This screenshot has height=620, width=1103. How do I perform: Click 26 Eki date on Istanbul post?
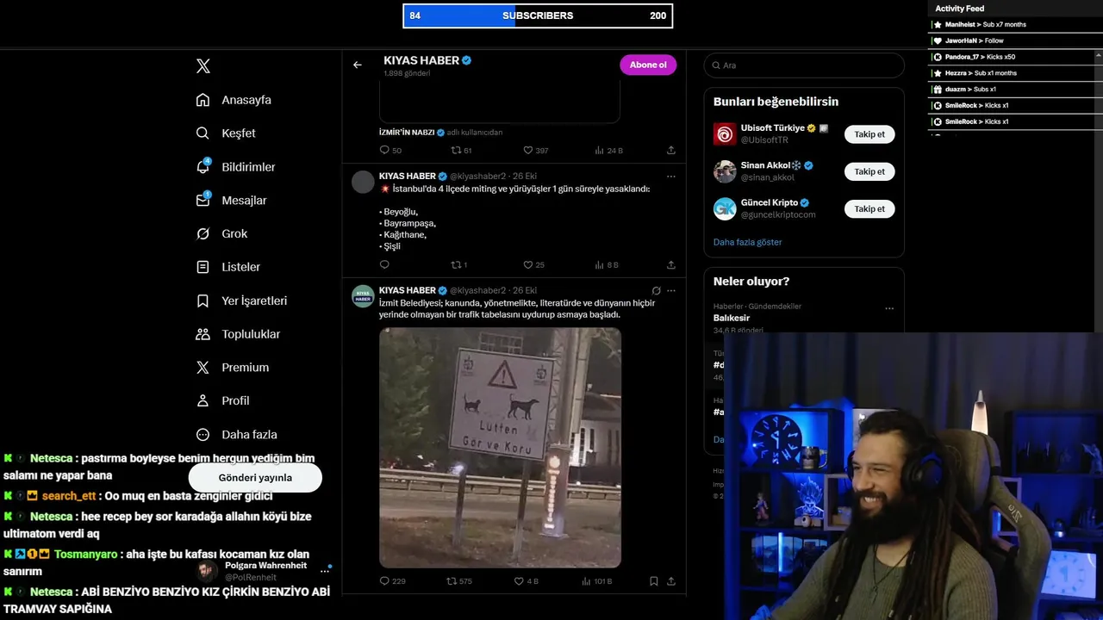coord(525,177)
